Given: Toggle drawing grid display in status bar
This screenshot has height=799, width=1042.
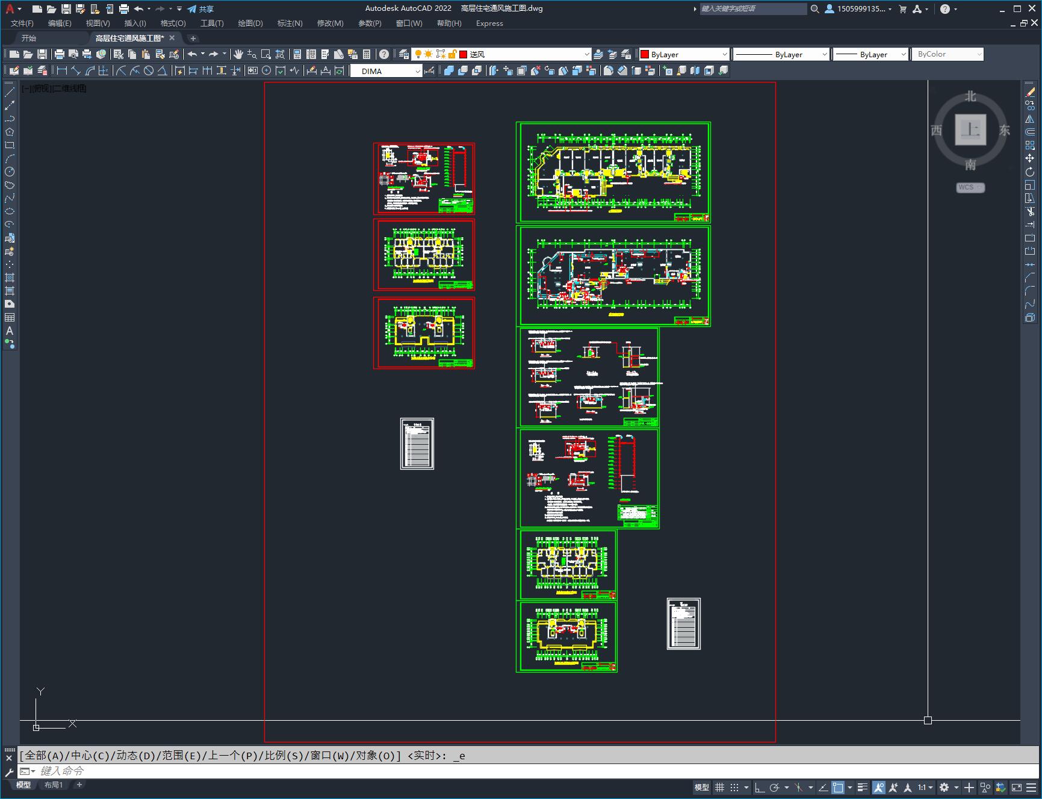Looking at the screenshot, I should (x=720, y=787).
